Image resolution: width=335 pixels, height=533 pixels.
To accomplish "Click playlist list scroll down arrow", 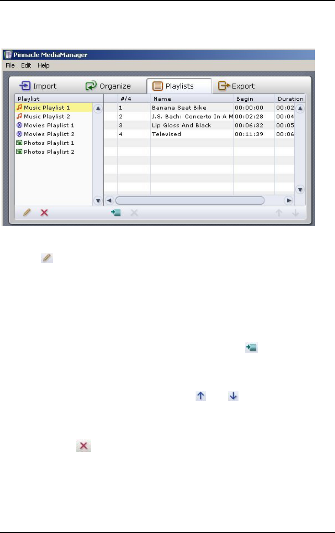I will click(x=98, y=201).
